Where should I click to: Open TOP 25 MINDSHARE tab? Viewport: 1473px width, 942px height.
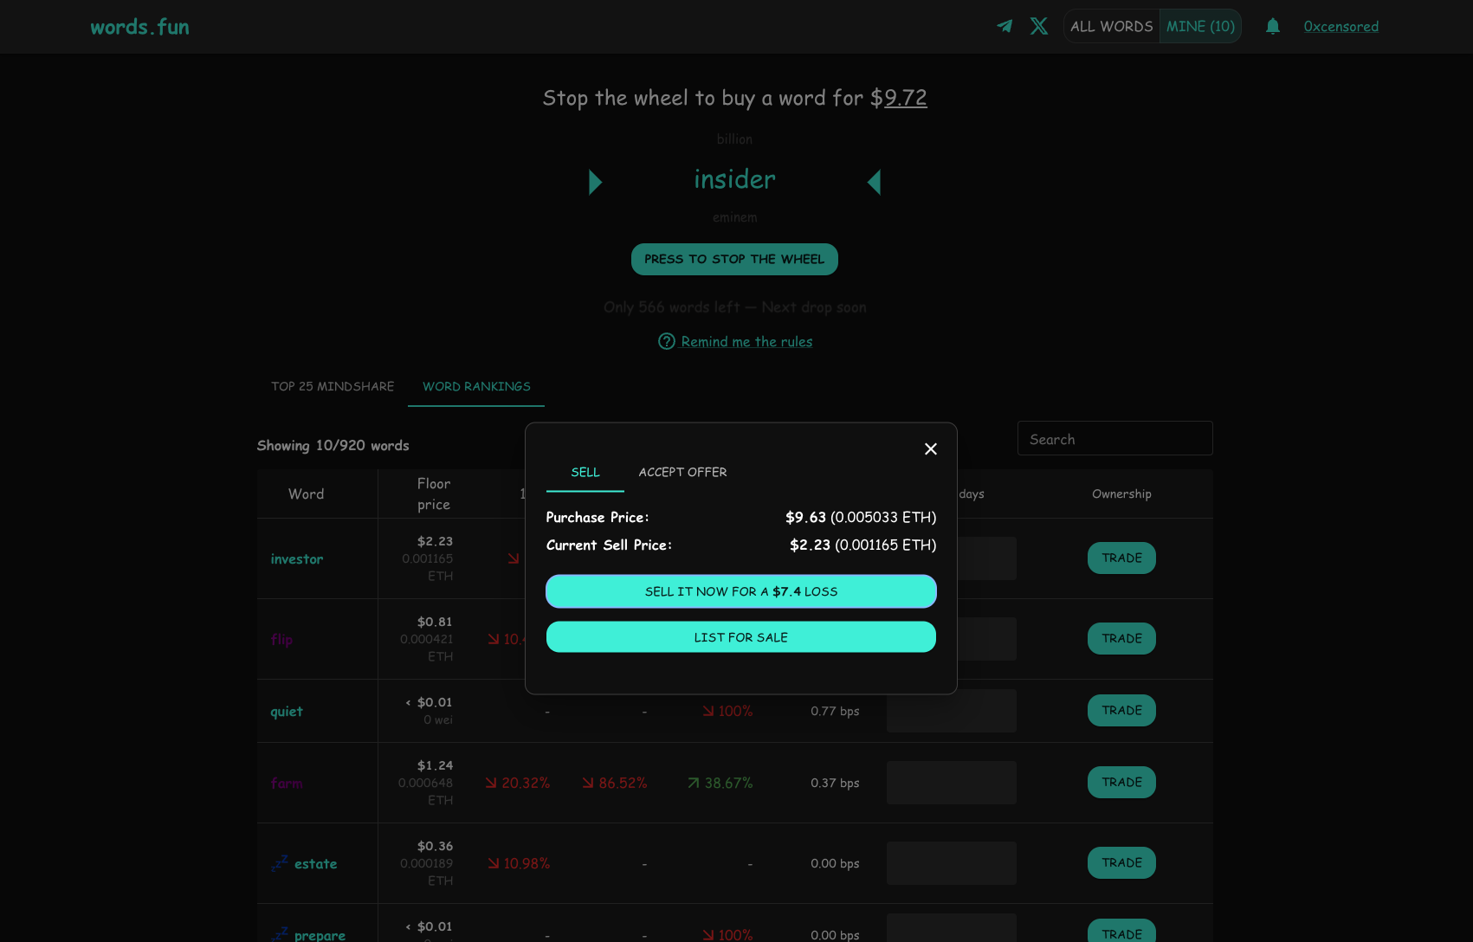pos(333,386)
